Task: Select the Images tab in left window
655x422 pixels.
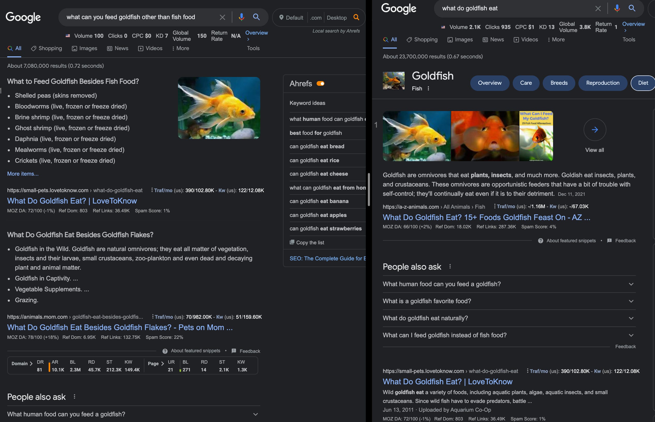Action: coord(85,48)
